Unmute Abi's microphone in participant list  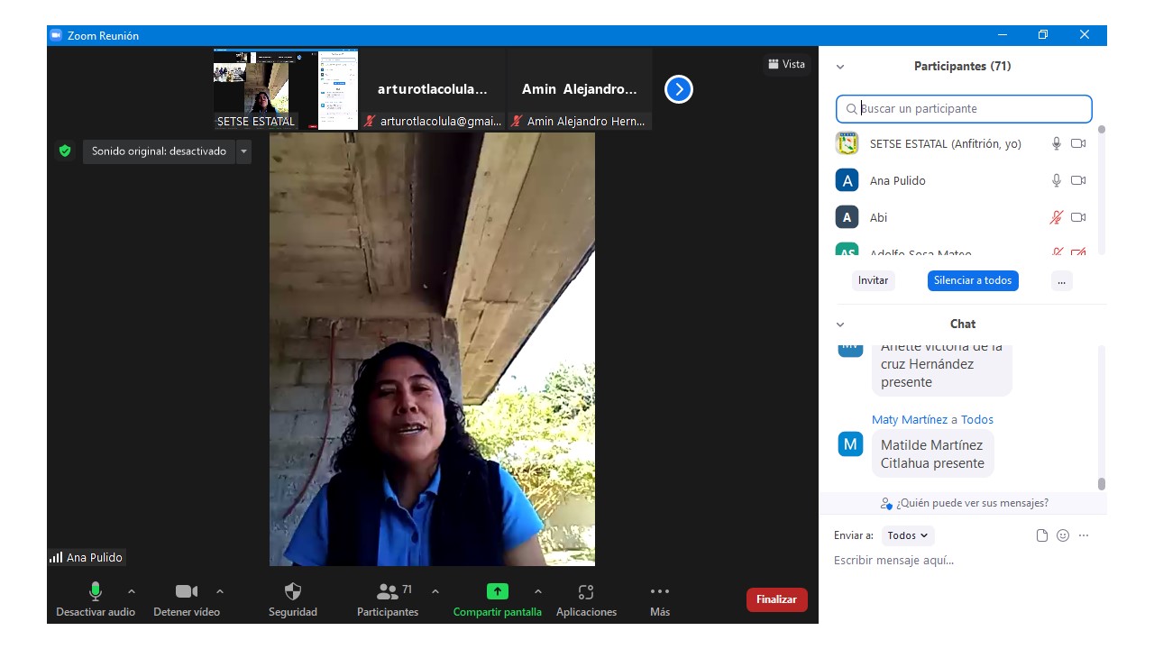point(1057,217)
